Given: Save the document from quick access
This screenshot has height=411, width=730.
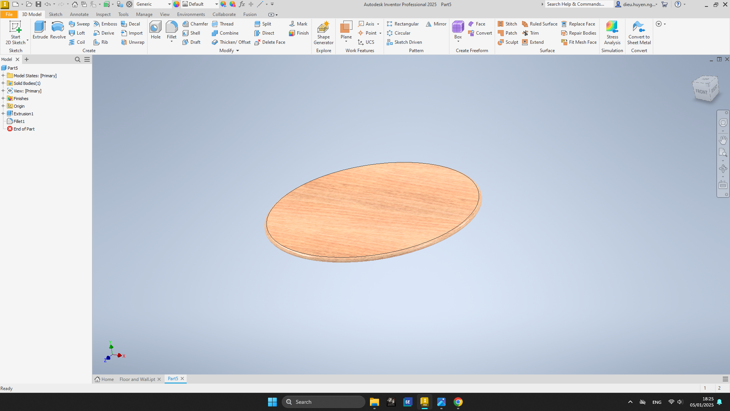Looking at the screenshot, I should (x=38, y=4).
